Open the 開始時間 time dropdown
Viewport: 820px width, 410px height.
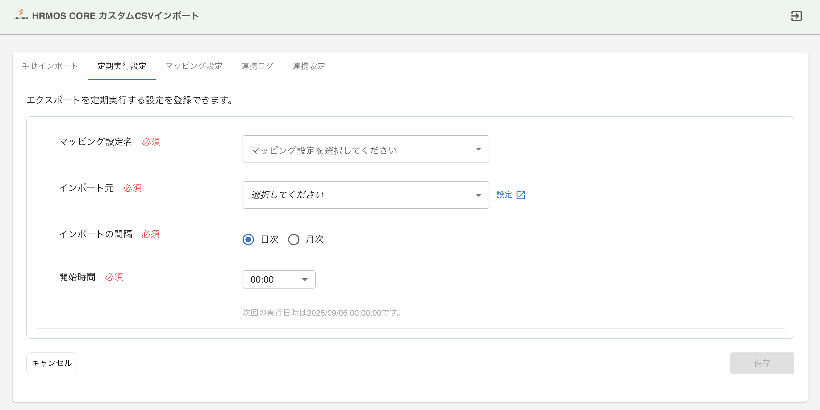tap(279, 279)
